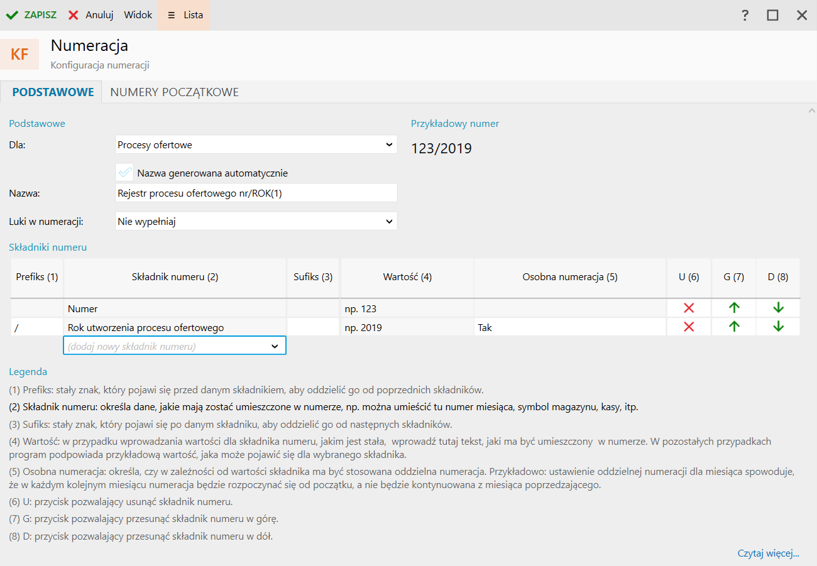Click the Wartość (4) column header
Viewport: 817px width, 566px height.
(x=407, y=277)
